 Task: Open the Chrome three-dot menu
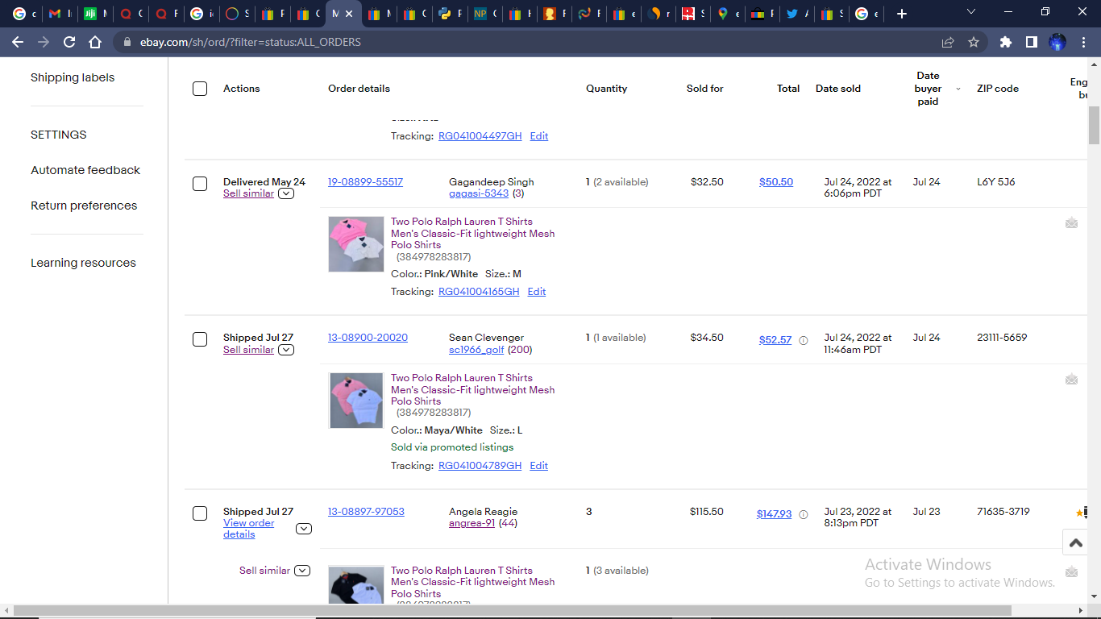(x=1082, y=42)
